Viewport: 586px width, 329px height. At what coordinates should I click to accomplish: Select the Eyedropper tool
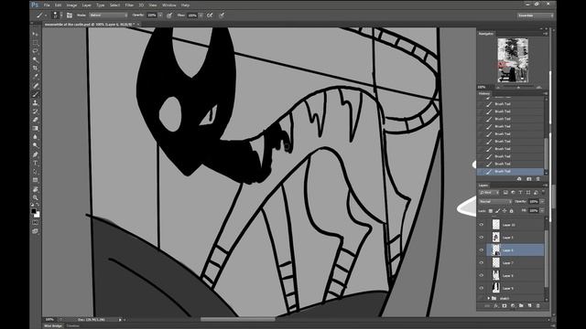pos(35,77)
